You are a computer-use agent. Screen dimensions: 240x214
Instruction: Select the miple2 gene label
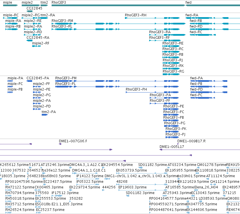coord(27,3)
